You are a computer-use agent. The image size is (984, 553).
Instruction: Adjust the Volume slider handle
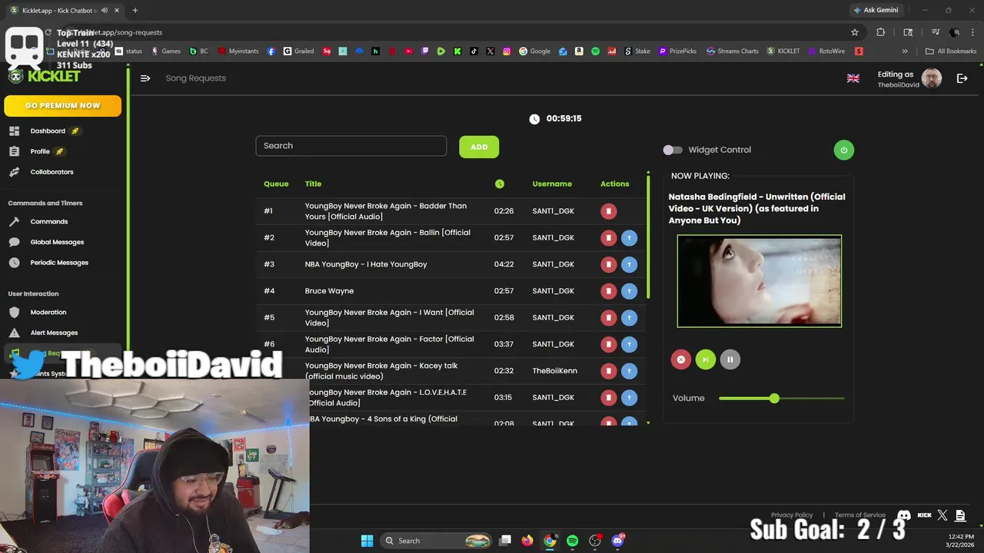[x=774, y=398]
